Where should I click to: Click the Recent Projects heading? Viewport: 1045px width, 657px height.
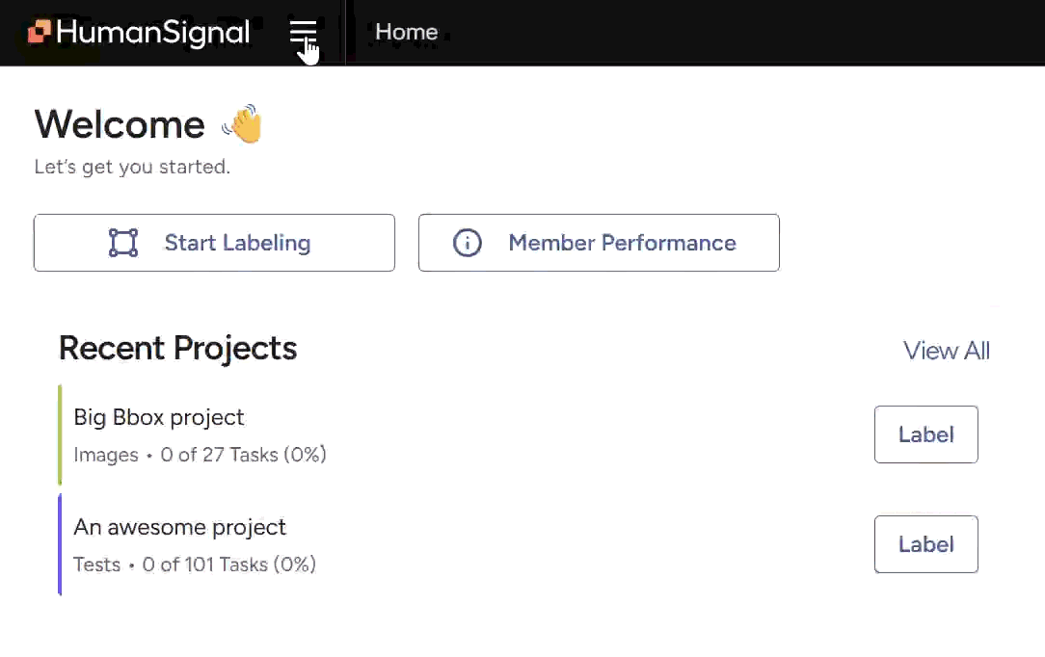click(x=177, y=348)
